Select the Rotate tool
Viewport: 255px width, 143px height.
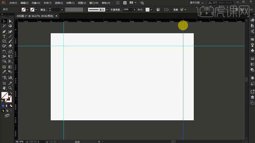[x=4, y=52]
